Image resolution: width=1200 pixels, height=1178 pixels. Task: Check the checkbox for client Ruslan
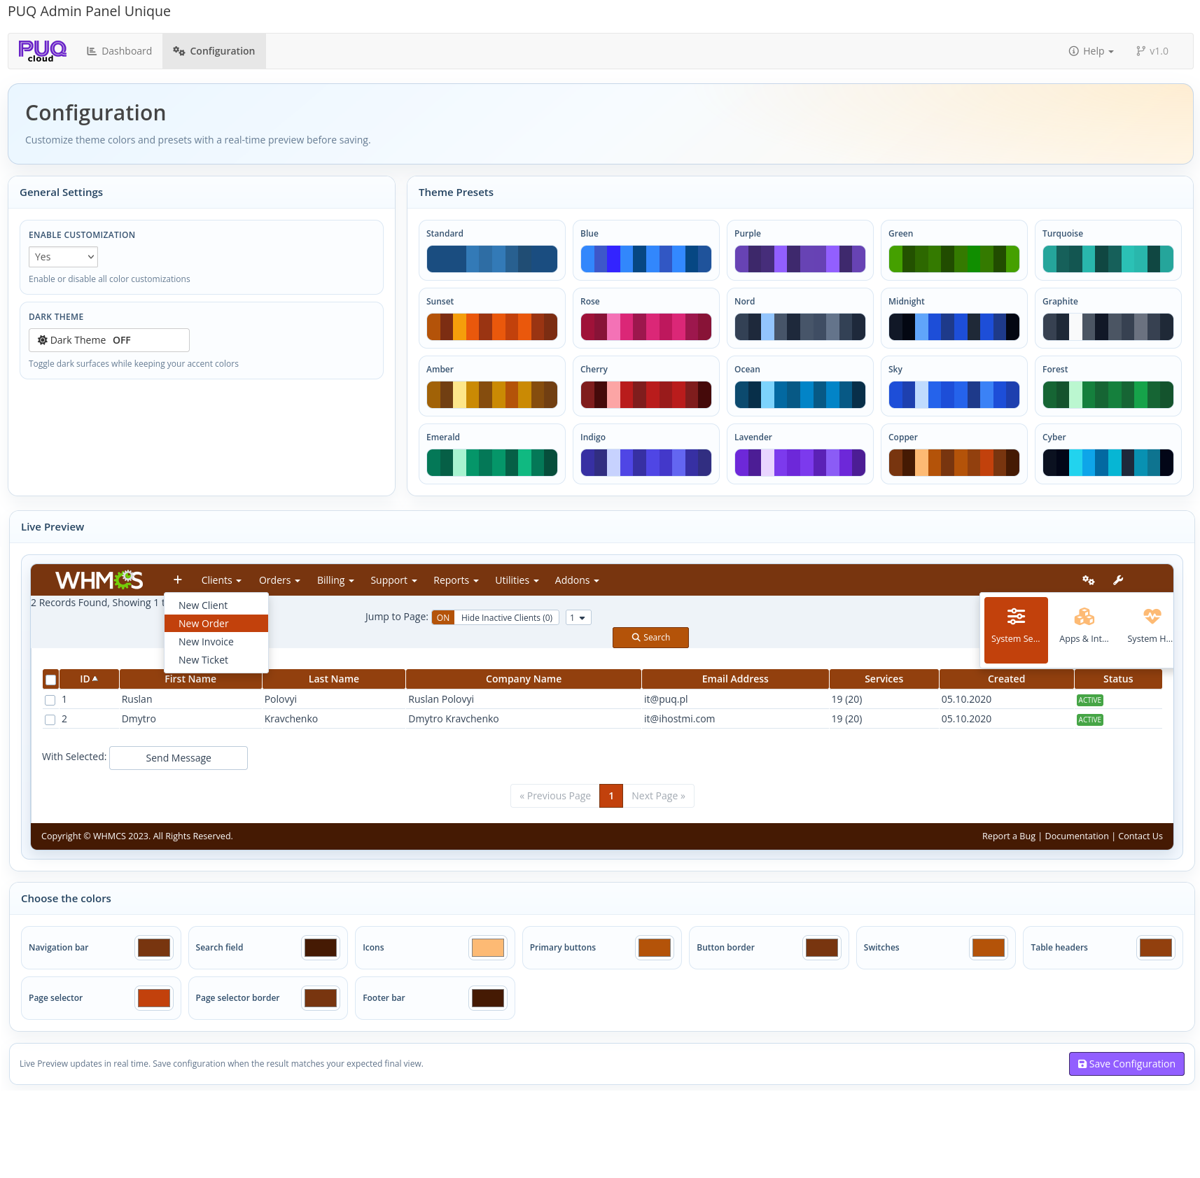(50, 700)
